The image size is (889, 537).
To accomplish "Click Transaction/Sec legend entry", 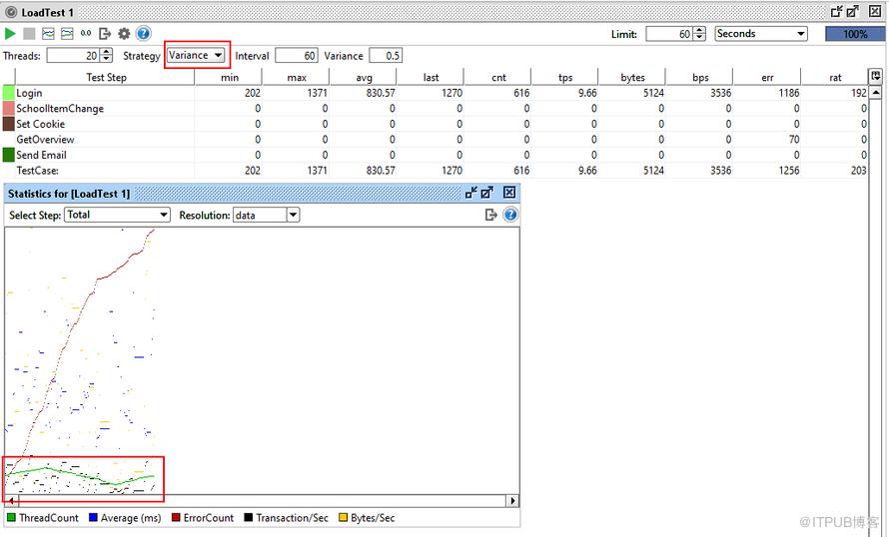I will pyautogui.click(x=287, y=518).
